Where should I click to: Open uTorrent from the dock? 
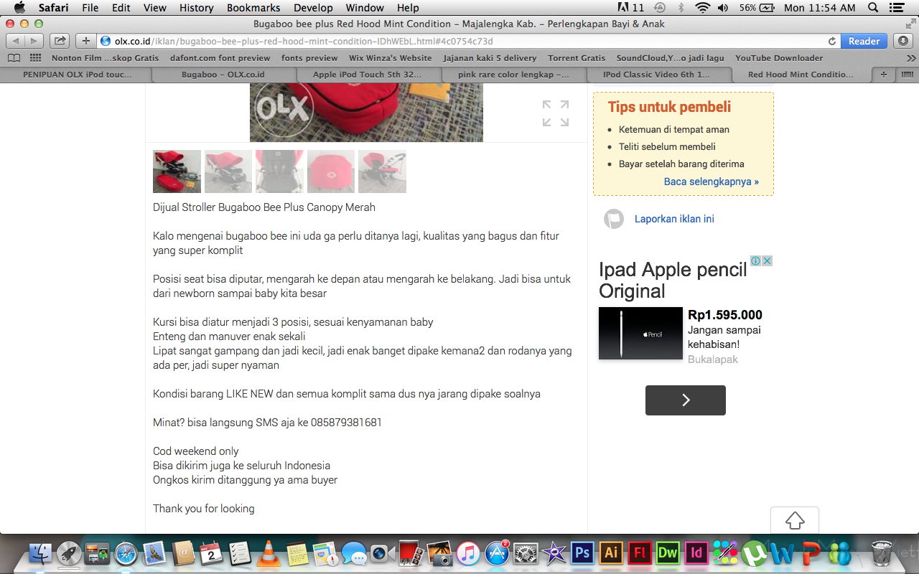click(x=753, y=553)
